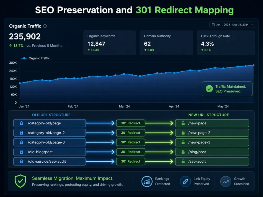The width and height of the screenshot is (263, 197).
Task: Toggle the Organic Traffic legend marker
Action: [24, 58]
